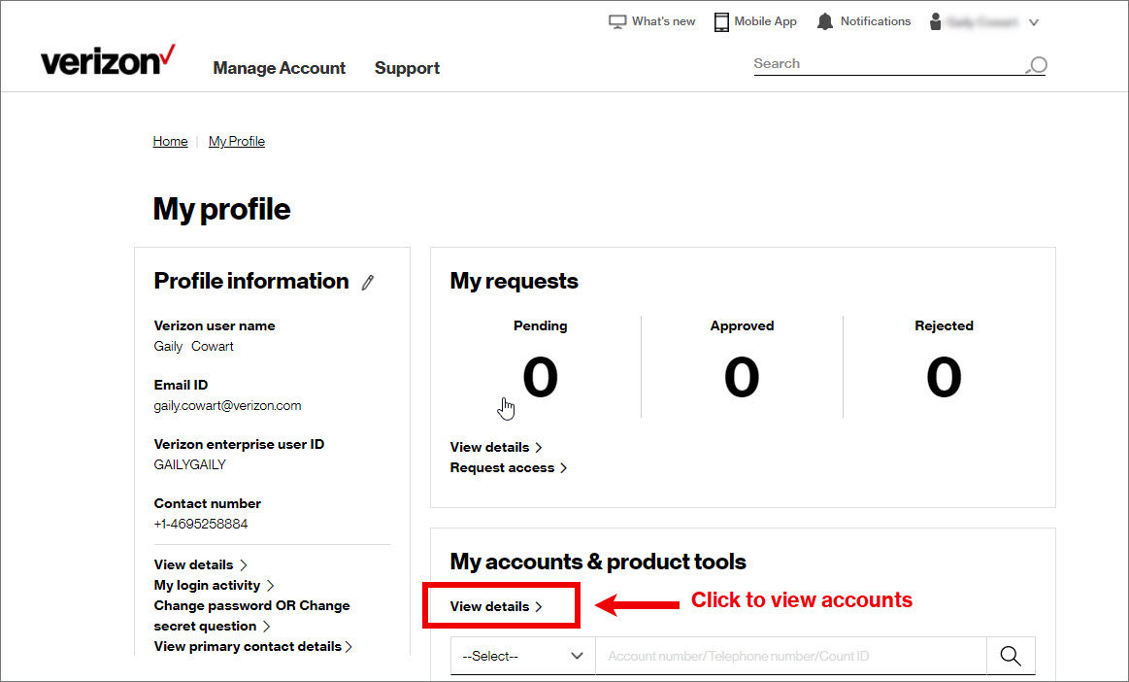Click the Notifications label
Screen dimensions: 1129x682
point(876,21)
